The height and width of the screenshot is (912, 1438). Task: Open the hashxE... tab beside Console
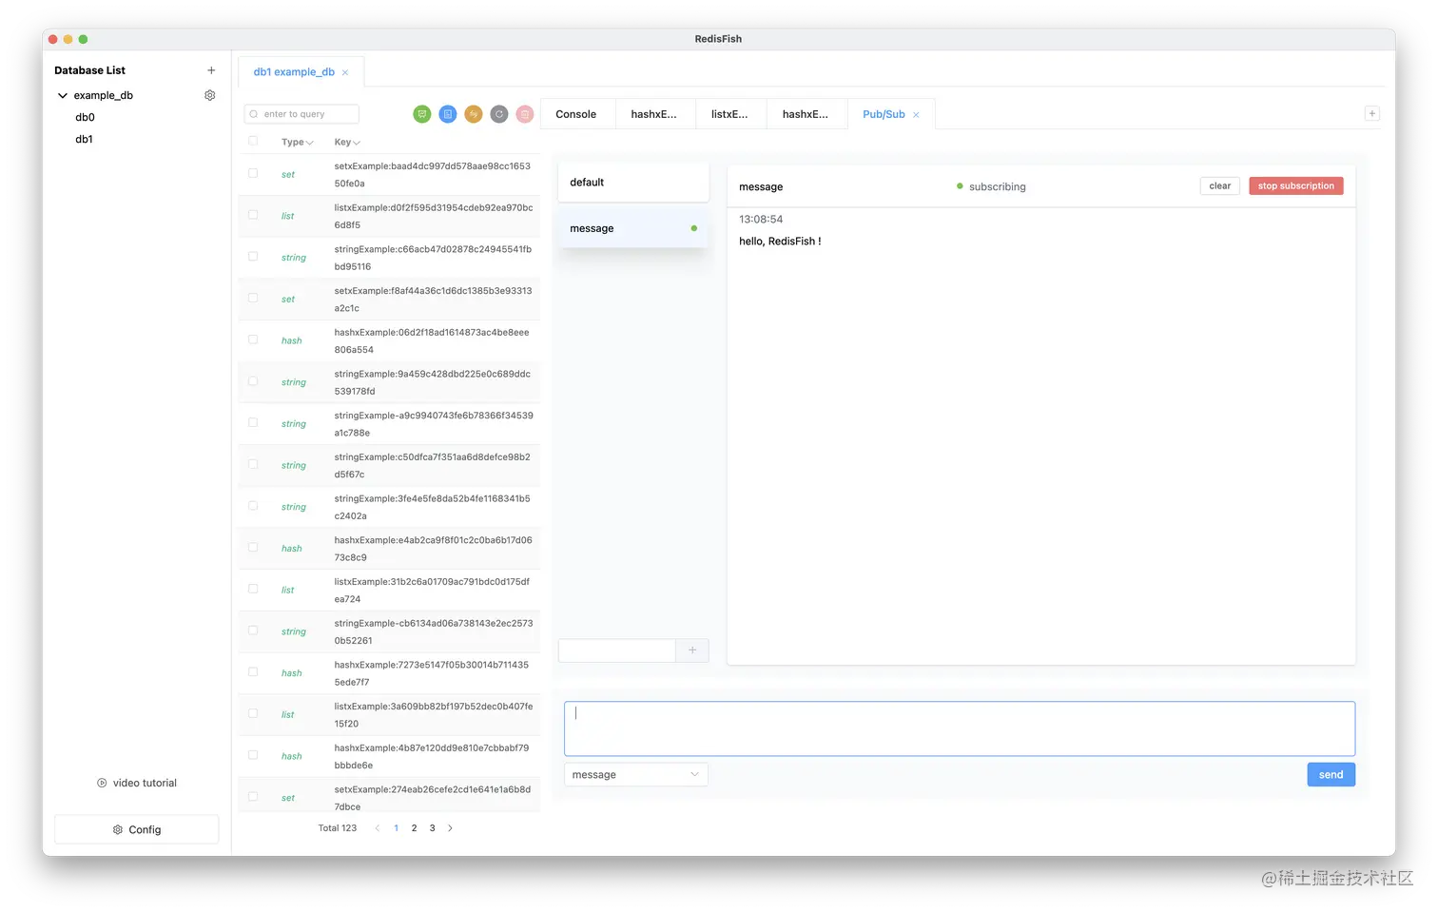tap(654, 114)
